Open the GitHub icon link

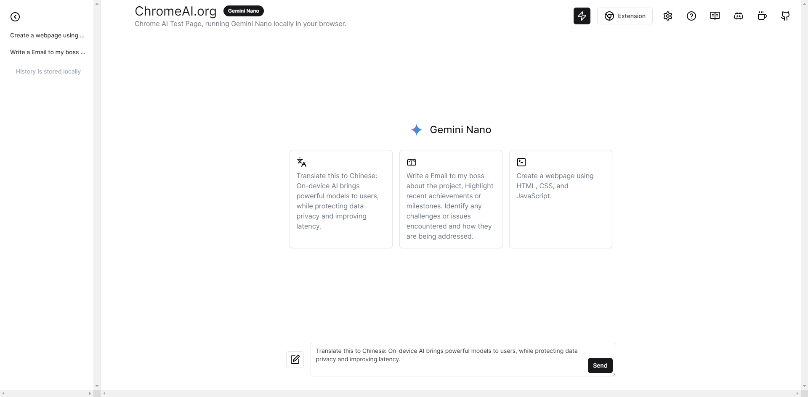tap(786, 16)
